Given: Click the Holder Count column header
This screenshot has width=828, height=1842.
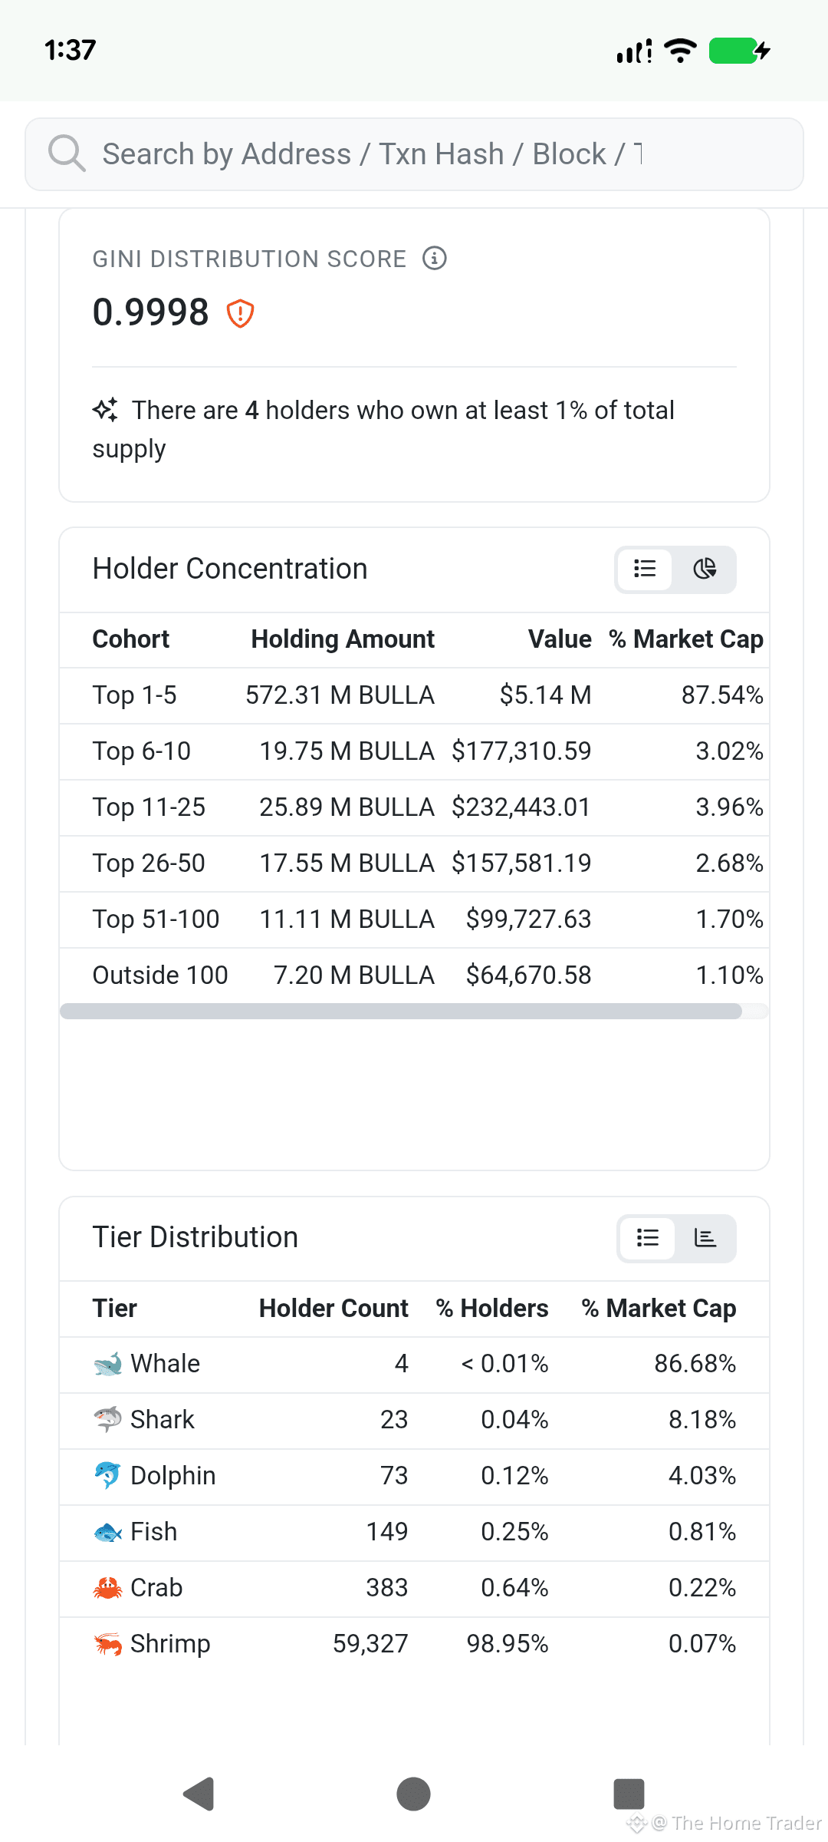Looking at the screenshot, I should (333, 1308).
